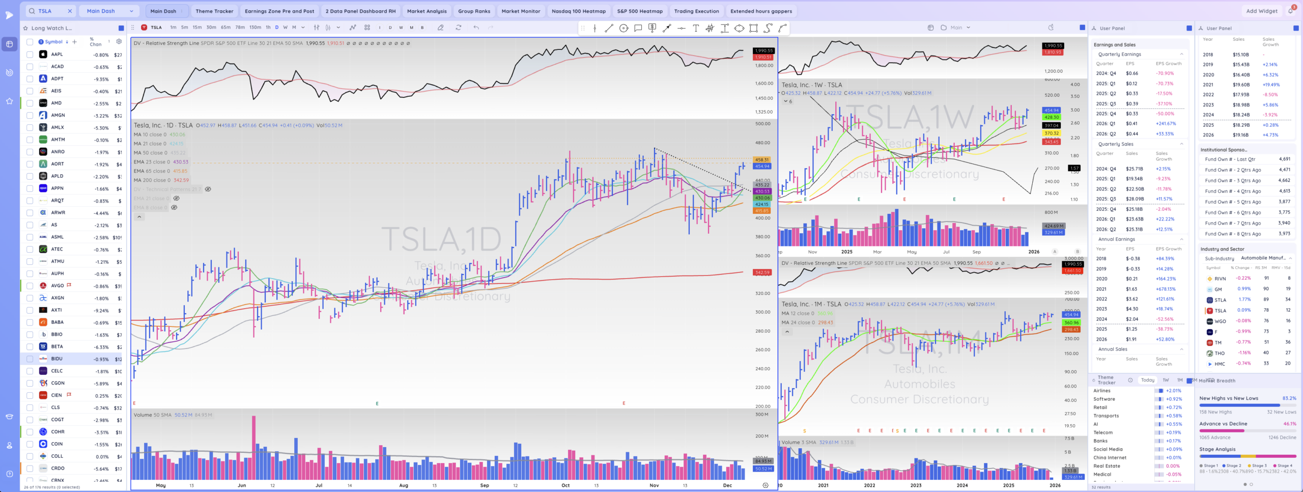Click the Long Watch list blue color square
Screen dimensions: 1303x492
[x=121, y=28]
